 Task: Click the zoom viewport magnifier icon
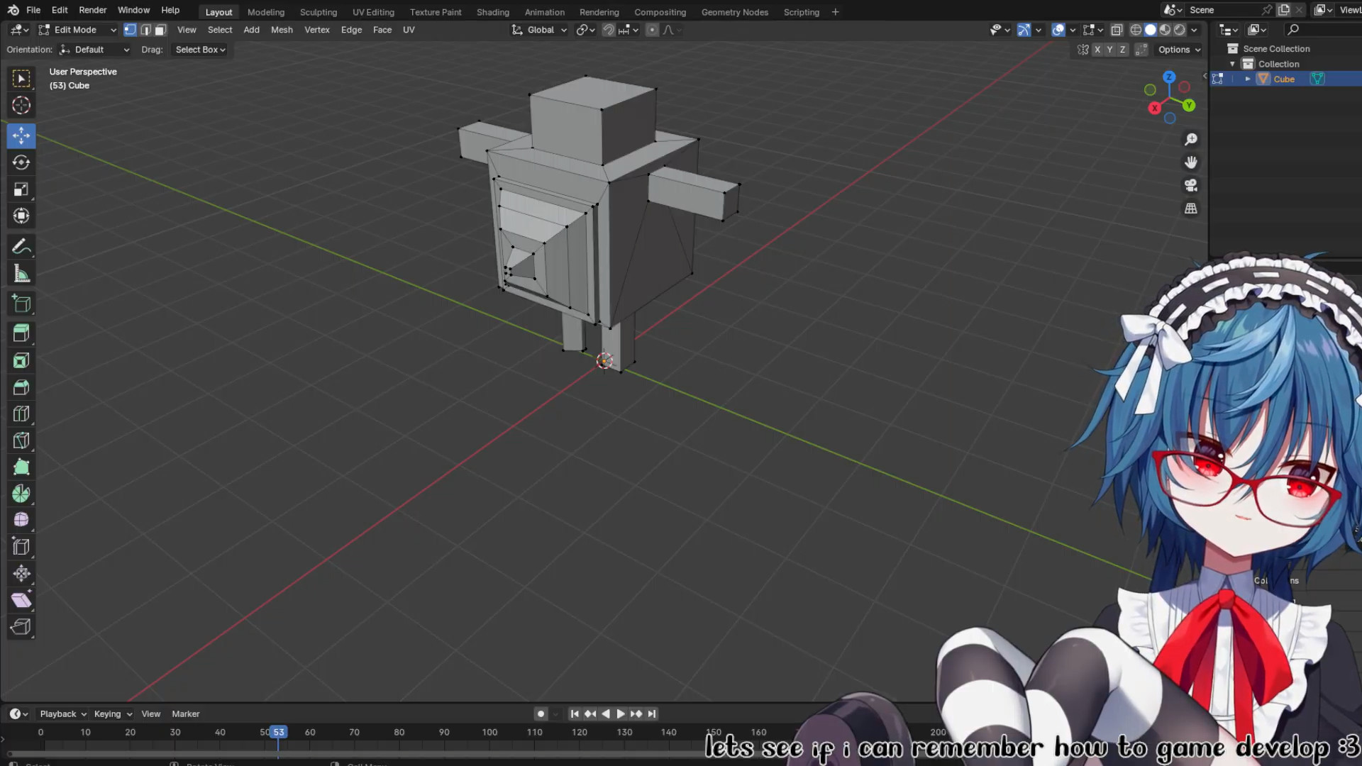click(x=1191, y=140)
